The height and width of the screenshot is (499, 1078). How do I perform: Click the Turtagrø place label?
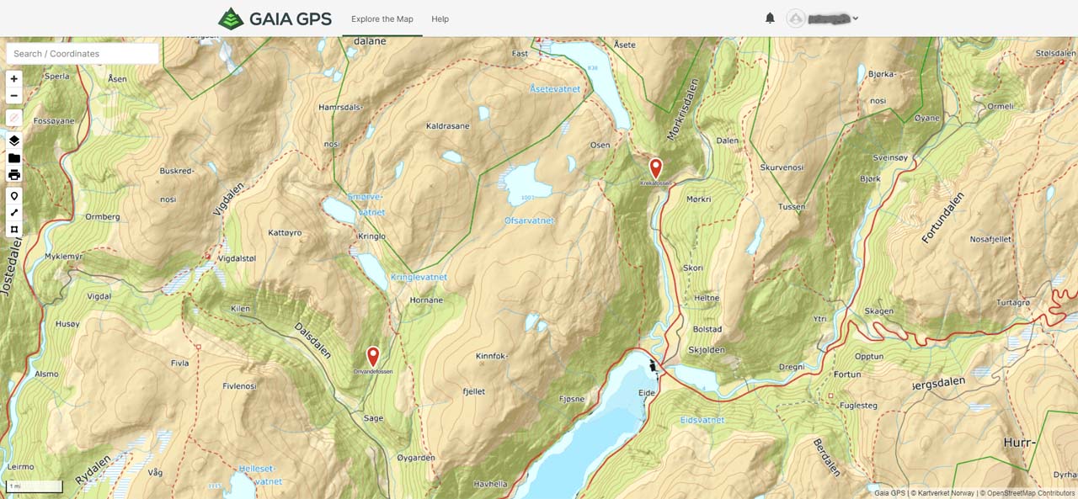click(x=1013, y=303)
